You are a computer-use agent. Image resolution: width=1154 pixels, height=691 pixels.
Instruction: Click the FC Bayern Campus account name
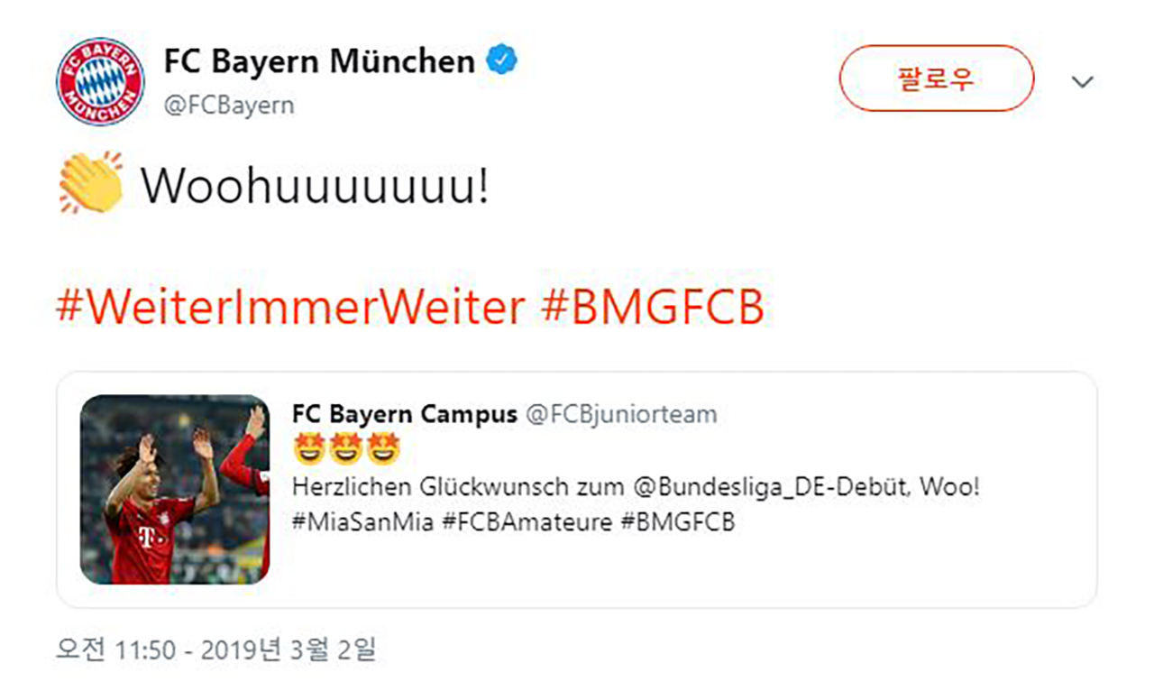[404, 414]
